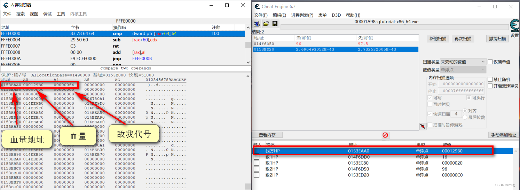Viewport: 520px width, 190px height.
Task: Click the alignment value field showing 4
Action: point(456,114)
